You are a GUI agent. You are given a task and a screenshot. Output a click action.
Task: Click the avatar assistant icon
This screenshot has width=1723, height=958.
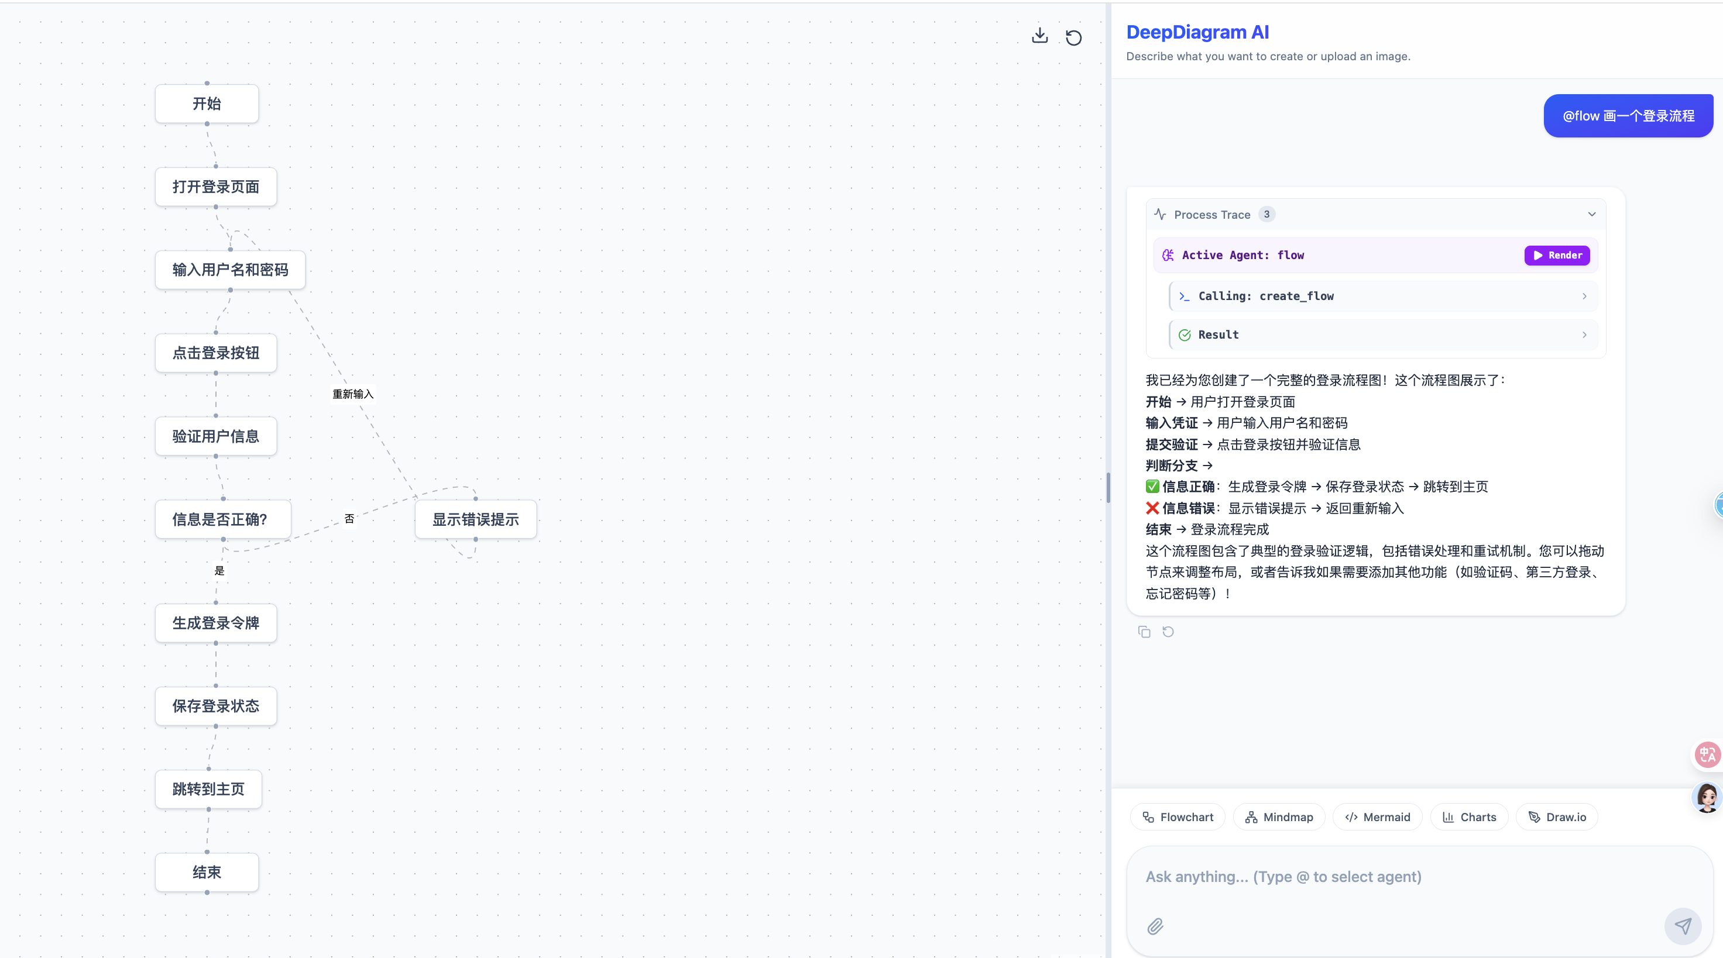[1707, 797]
